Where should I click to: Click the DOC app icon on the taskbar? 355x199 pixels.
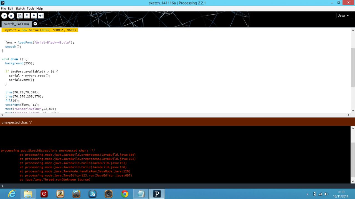[x=76, y=194]
